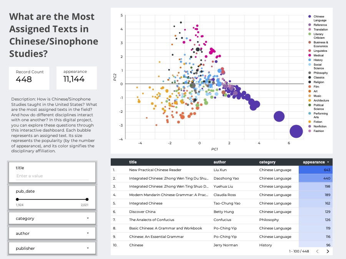Click the Medical legend color dot

(309, 55)
